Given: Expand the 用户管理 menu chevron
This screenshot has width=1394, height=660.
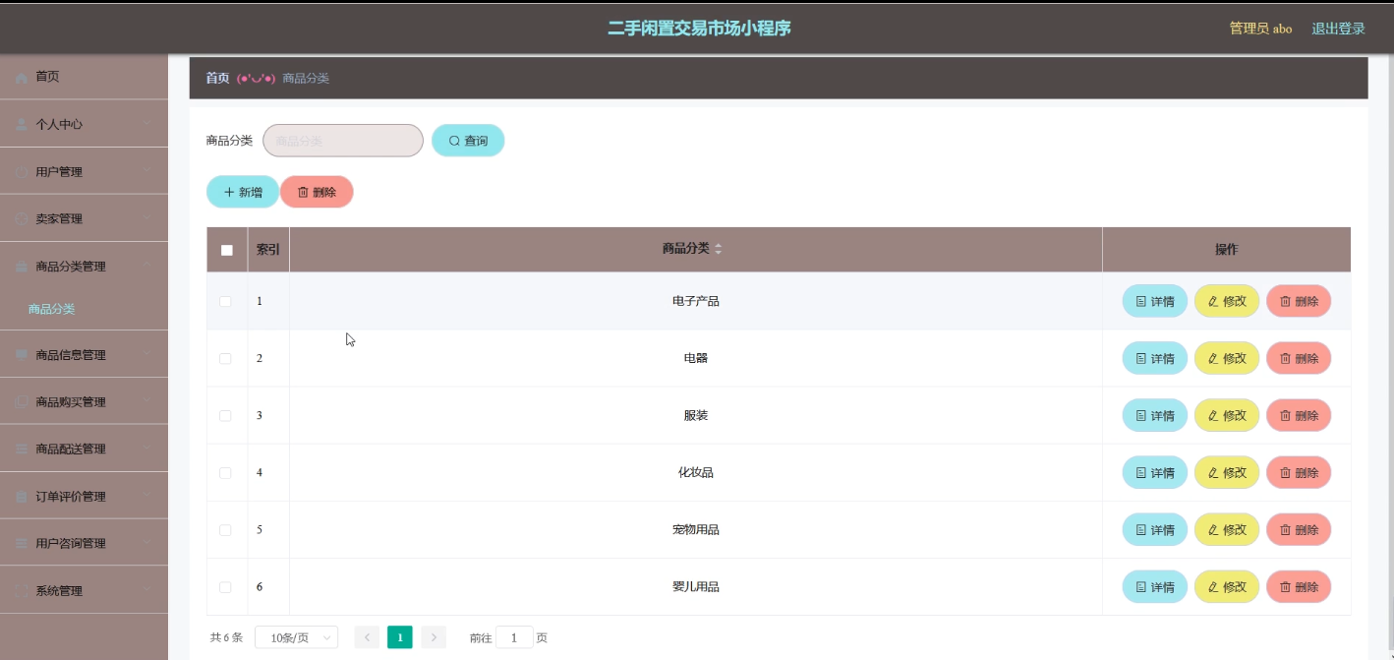Looking at the screenshot, I should (147, 171).
